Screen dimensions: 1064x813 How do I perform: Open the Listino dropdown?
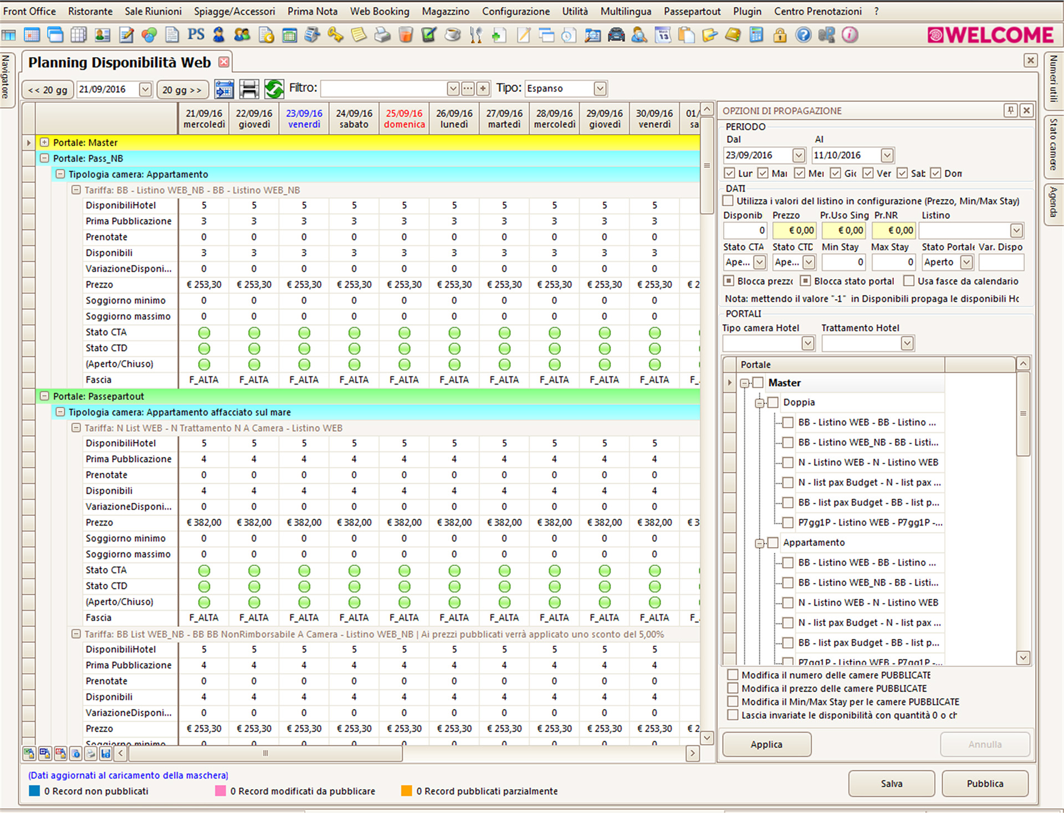[1016, 231]
